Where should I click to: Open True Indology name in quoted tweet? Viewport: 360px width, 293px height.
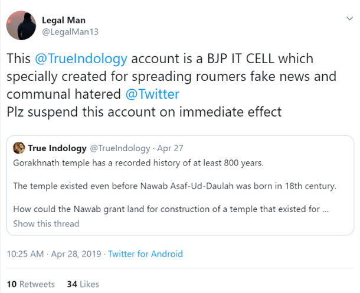pyautogui.click(x=58, y=148)
